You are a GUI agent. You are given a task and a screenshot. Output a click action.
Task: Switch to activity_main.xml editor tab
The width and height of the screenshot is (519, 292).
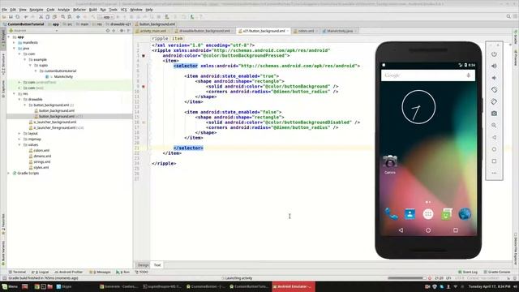(x=152, y=31)
